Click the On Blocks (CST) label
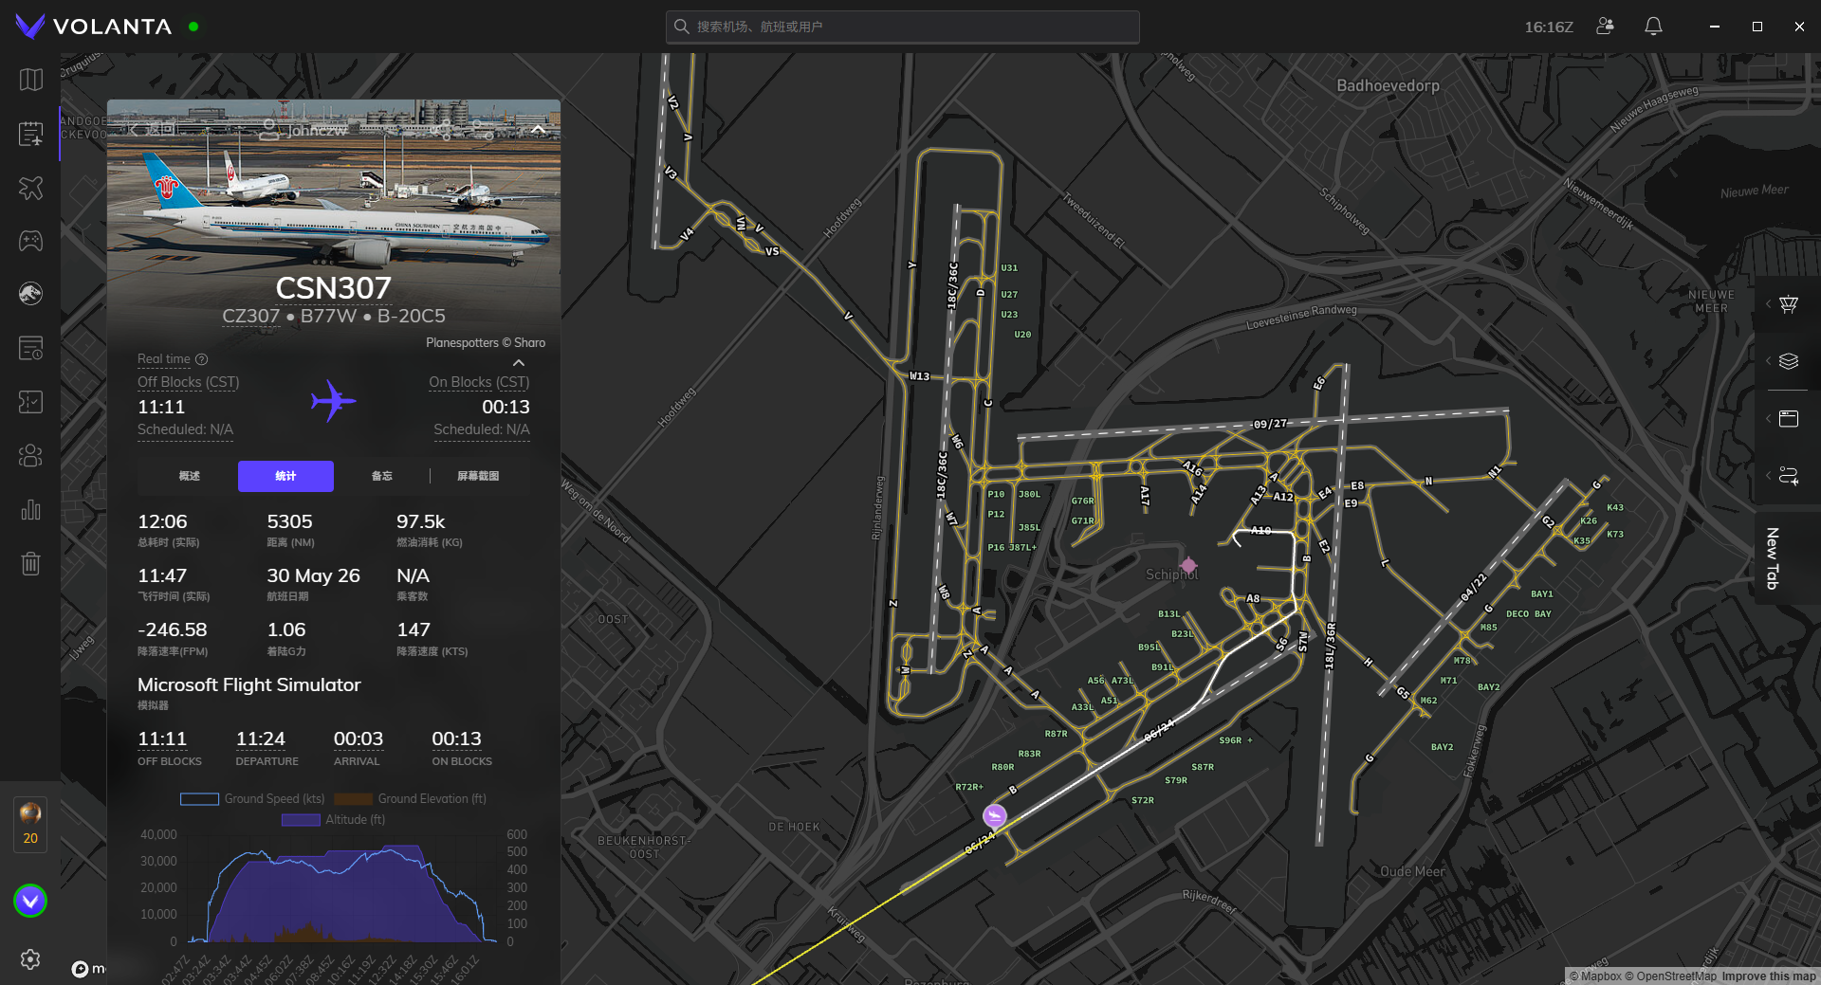 [x=479, y=382]
